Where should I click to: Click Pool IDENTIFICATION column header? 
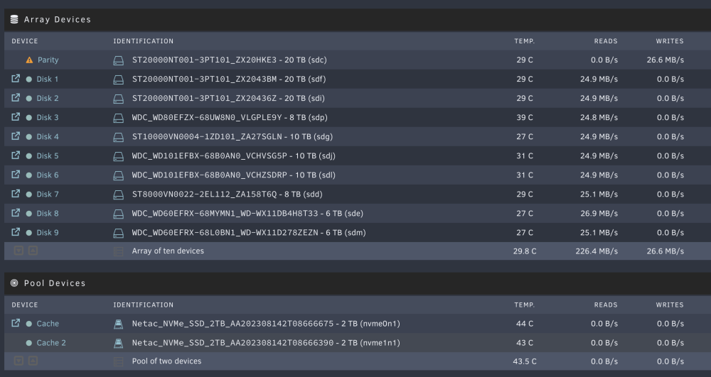pyautogui.click(x=144, y=305)
